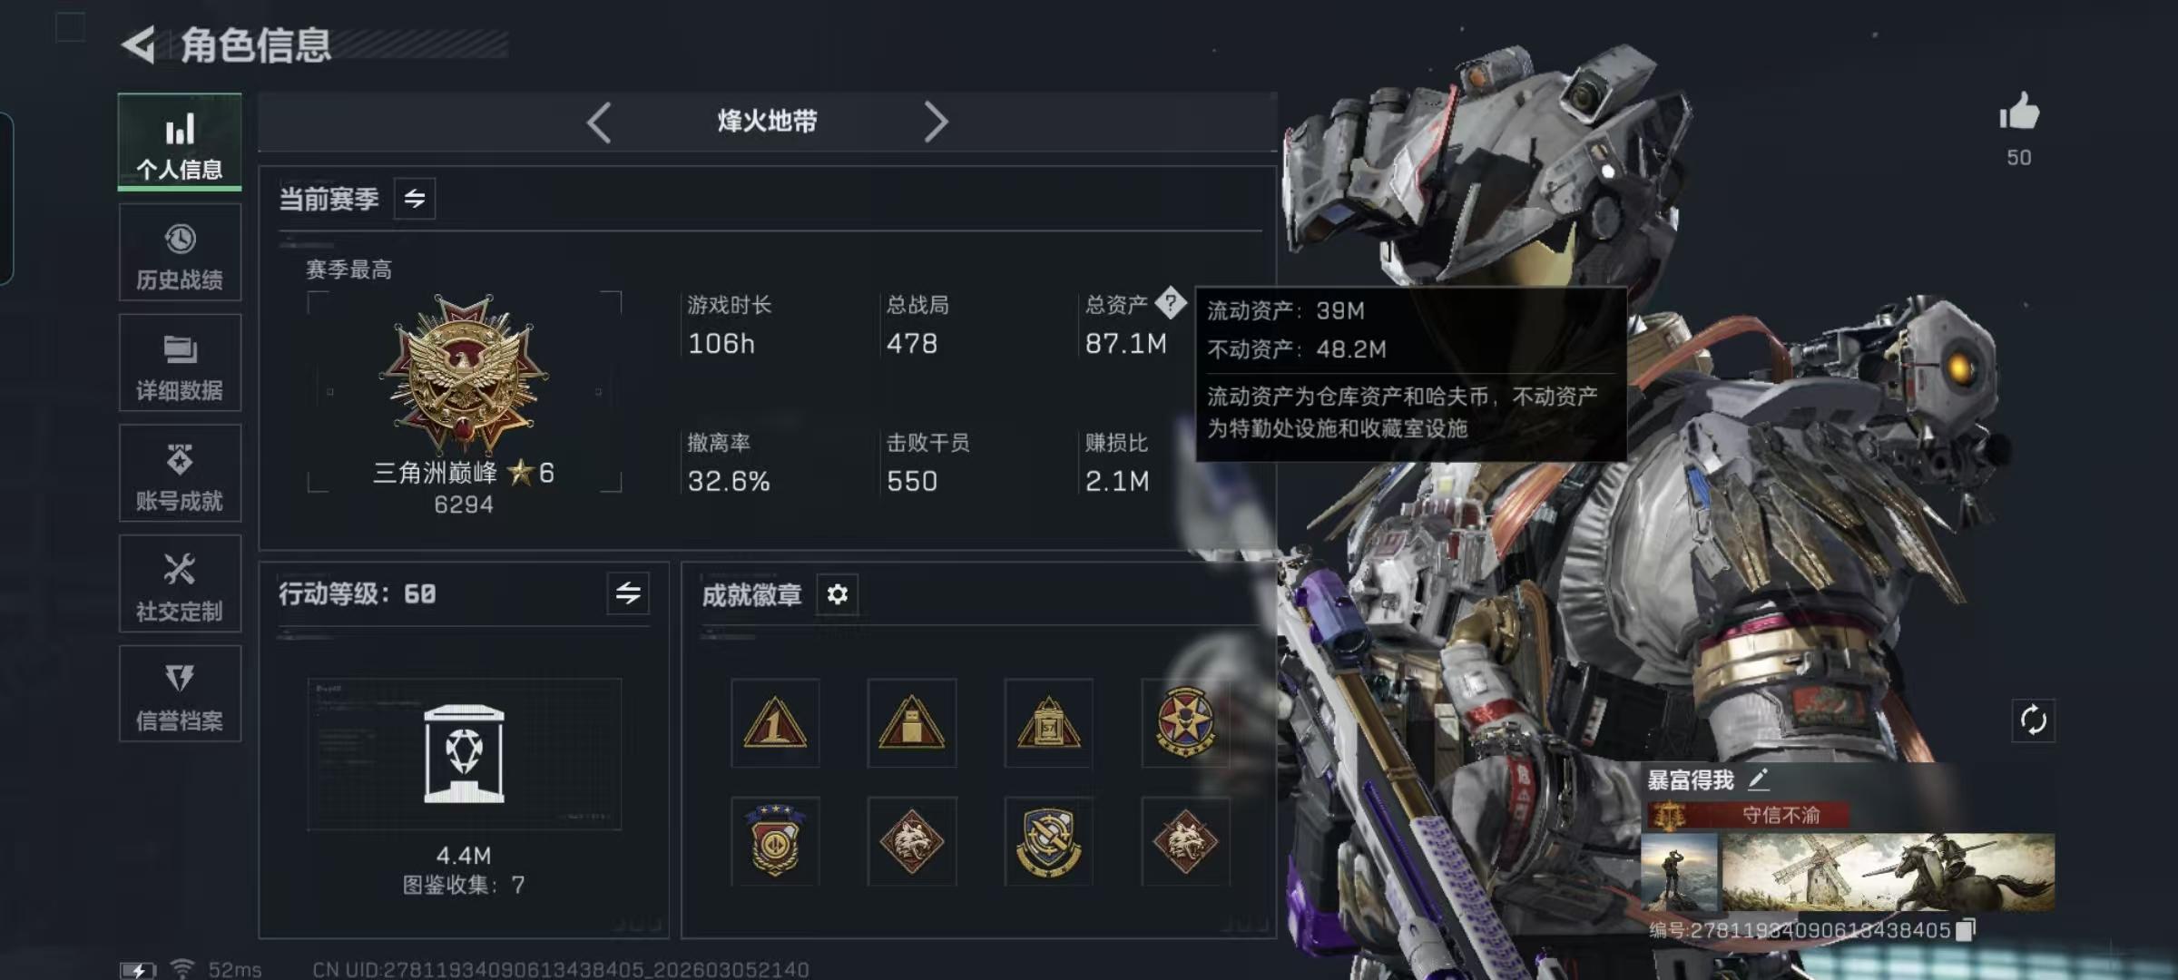2178x980 pixels.
Task: Click the windmill knight banner image
Action: 1888,872
